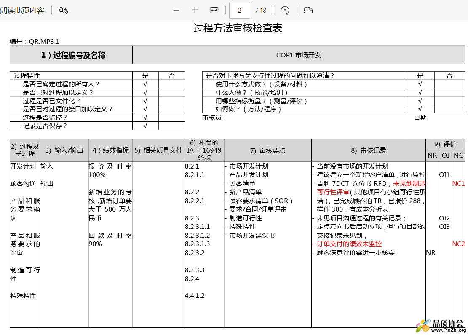Click the check mark for 如何做 row
Viewport: 468px width, 335px height.
coord(420,109)
